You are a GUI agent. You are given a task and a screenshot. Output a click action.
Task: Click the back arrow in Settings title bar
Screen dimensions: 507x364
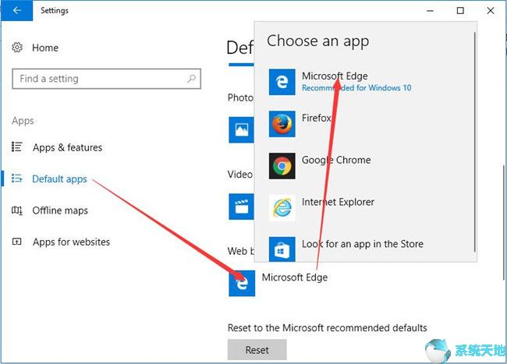click(x=17, y=10)
